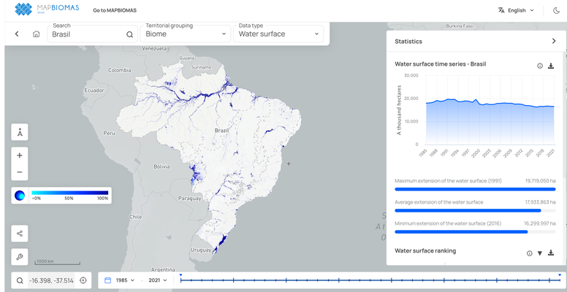Viewport: 567px width, 292px height.
Task: Open the share map icon
Action: click(x=20, y=234)
